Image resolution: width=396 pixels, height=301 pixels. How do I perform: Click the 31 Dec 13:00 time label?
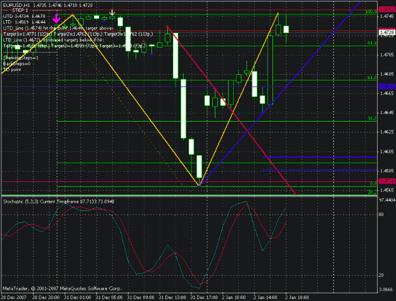click(x=172, y=297)
